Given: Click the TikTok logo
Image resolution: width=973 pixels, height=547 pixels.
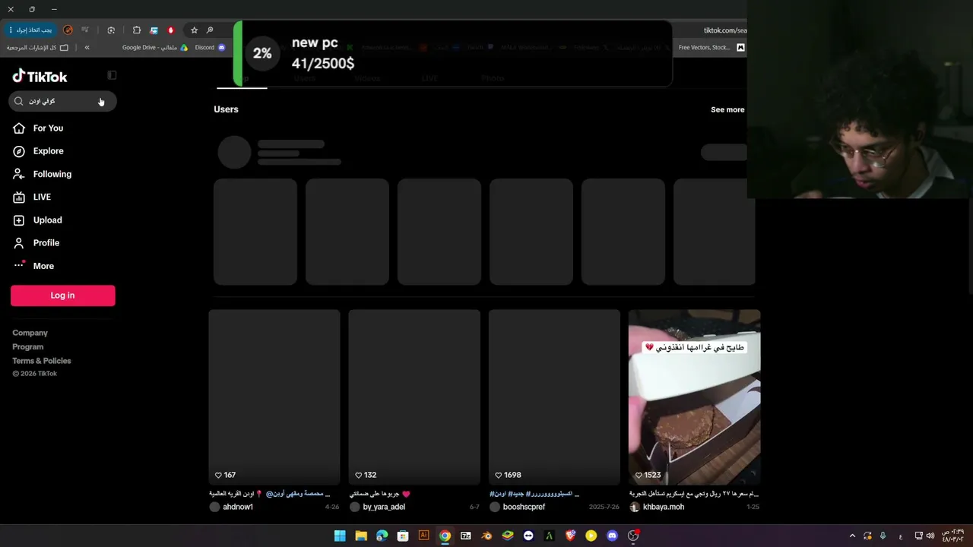Looking at the screenshot, I should point(40,76).
